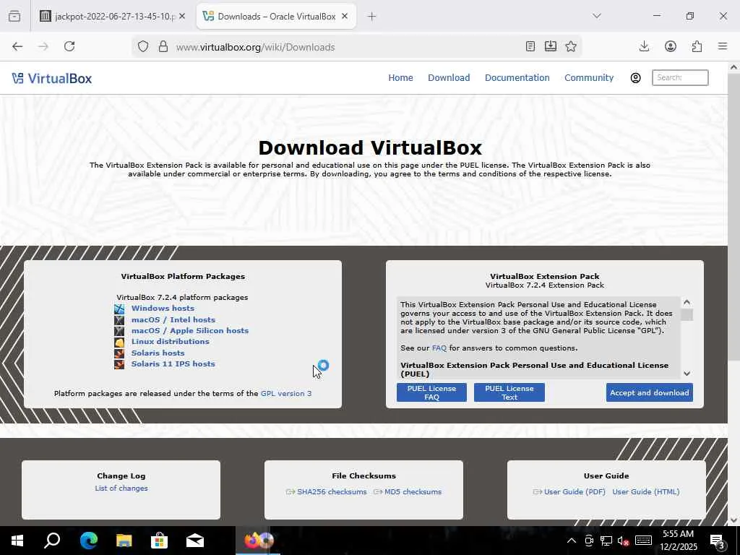Open the FAQ link in the license text
This screenshot has height=555, width=740.
pos(439,348)
